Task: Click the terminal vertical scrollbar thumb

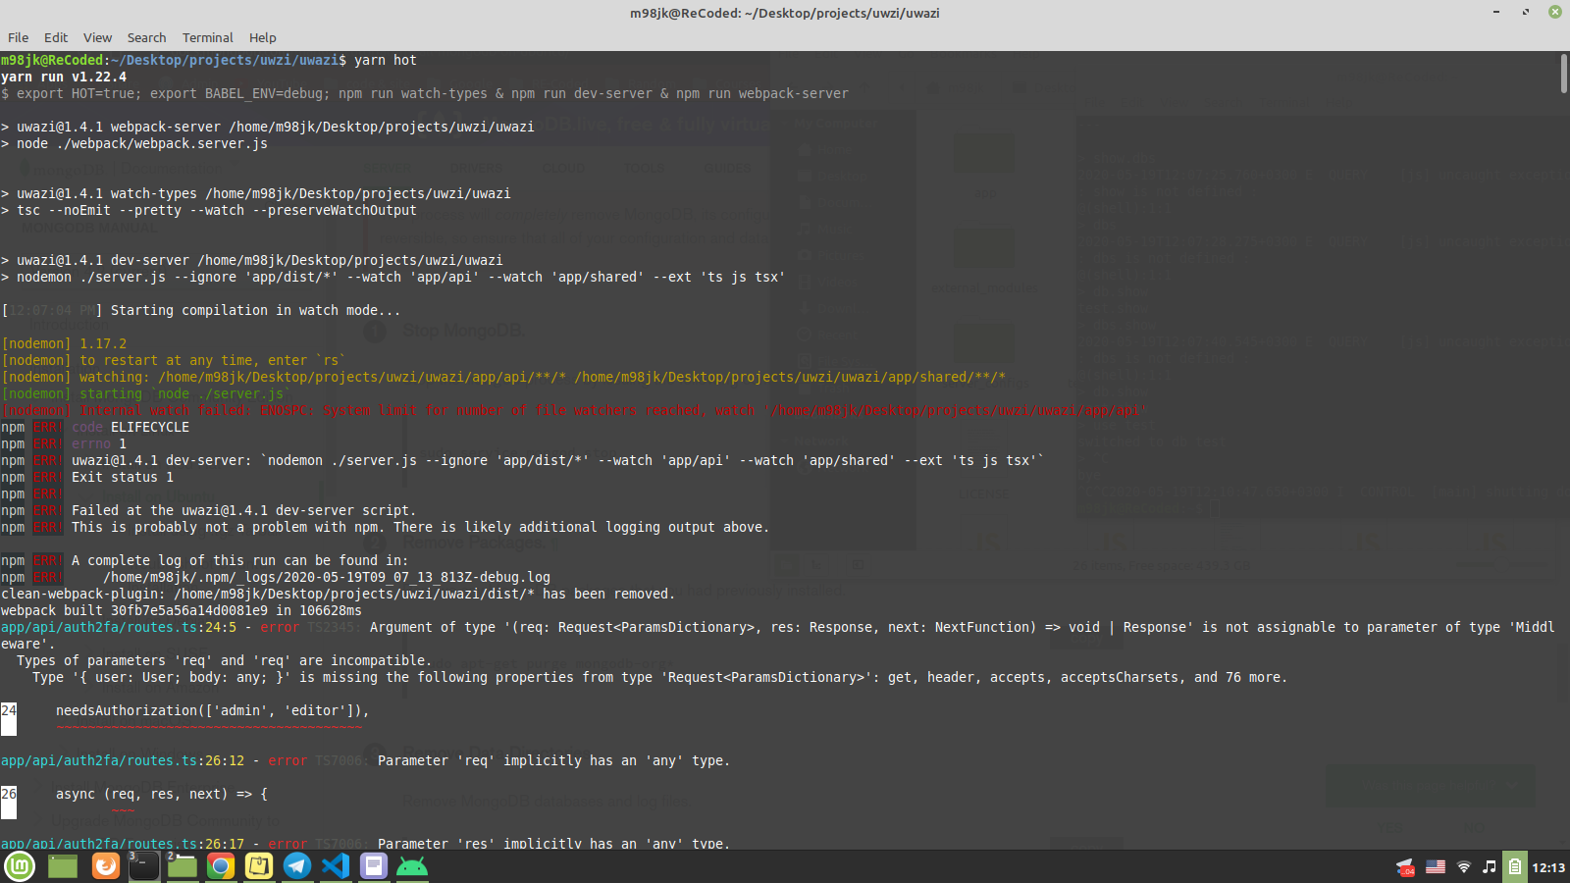Action: click(1564, 74)
